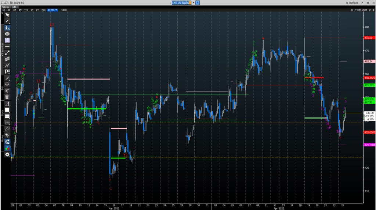376x210 pixels.
Task: Toggle the colored dots mode button
Action: pos(7,148)
